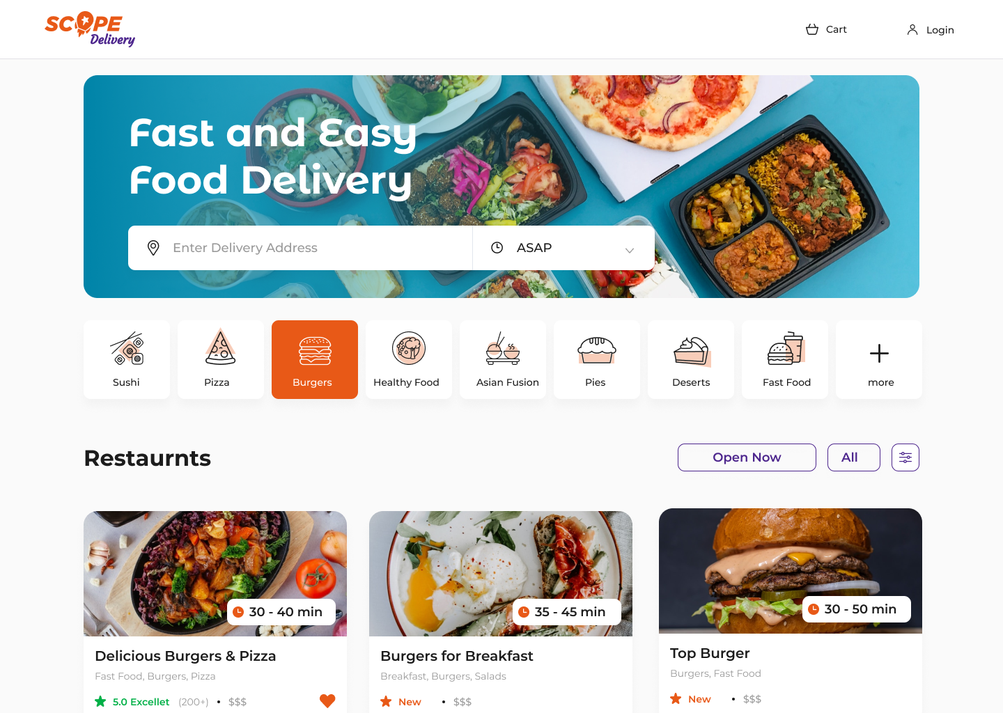Expand the ASAP delivery time dropdown
Screen dimensions: 1003x713
click(x=563, y=248)
